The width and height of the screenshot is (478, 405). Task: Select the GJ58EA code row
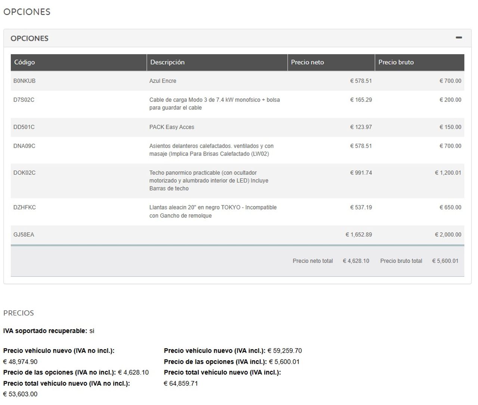click(24, 235)
